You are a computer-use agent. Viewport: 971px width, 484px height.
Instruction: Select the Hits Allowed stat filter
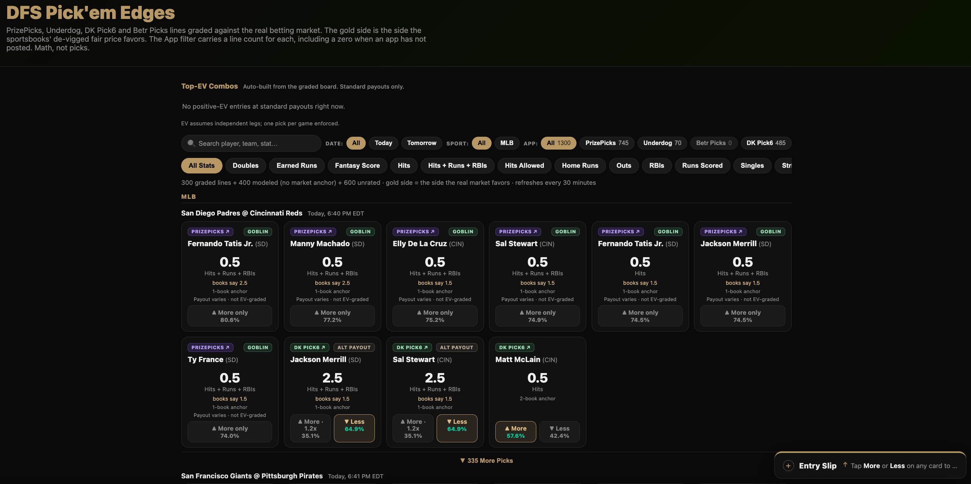[x=524, y=165]
